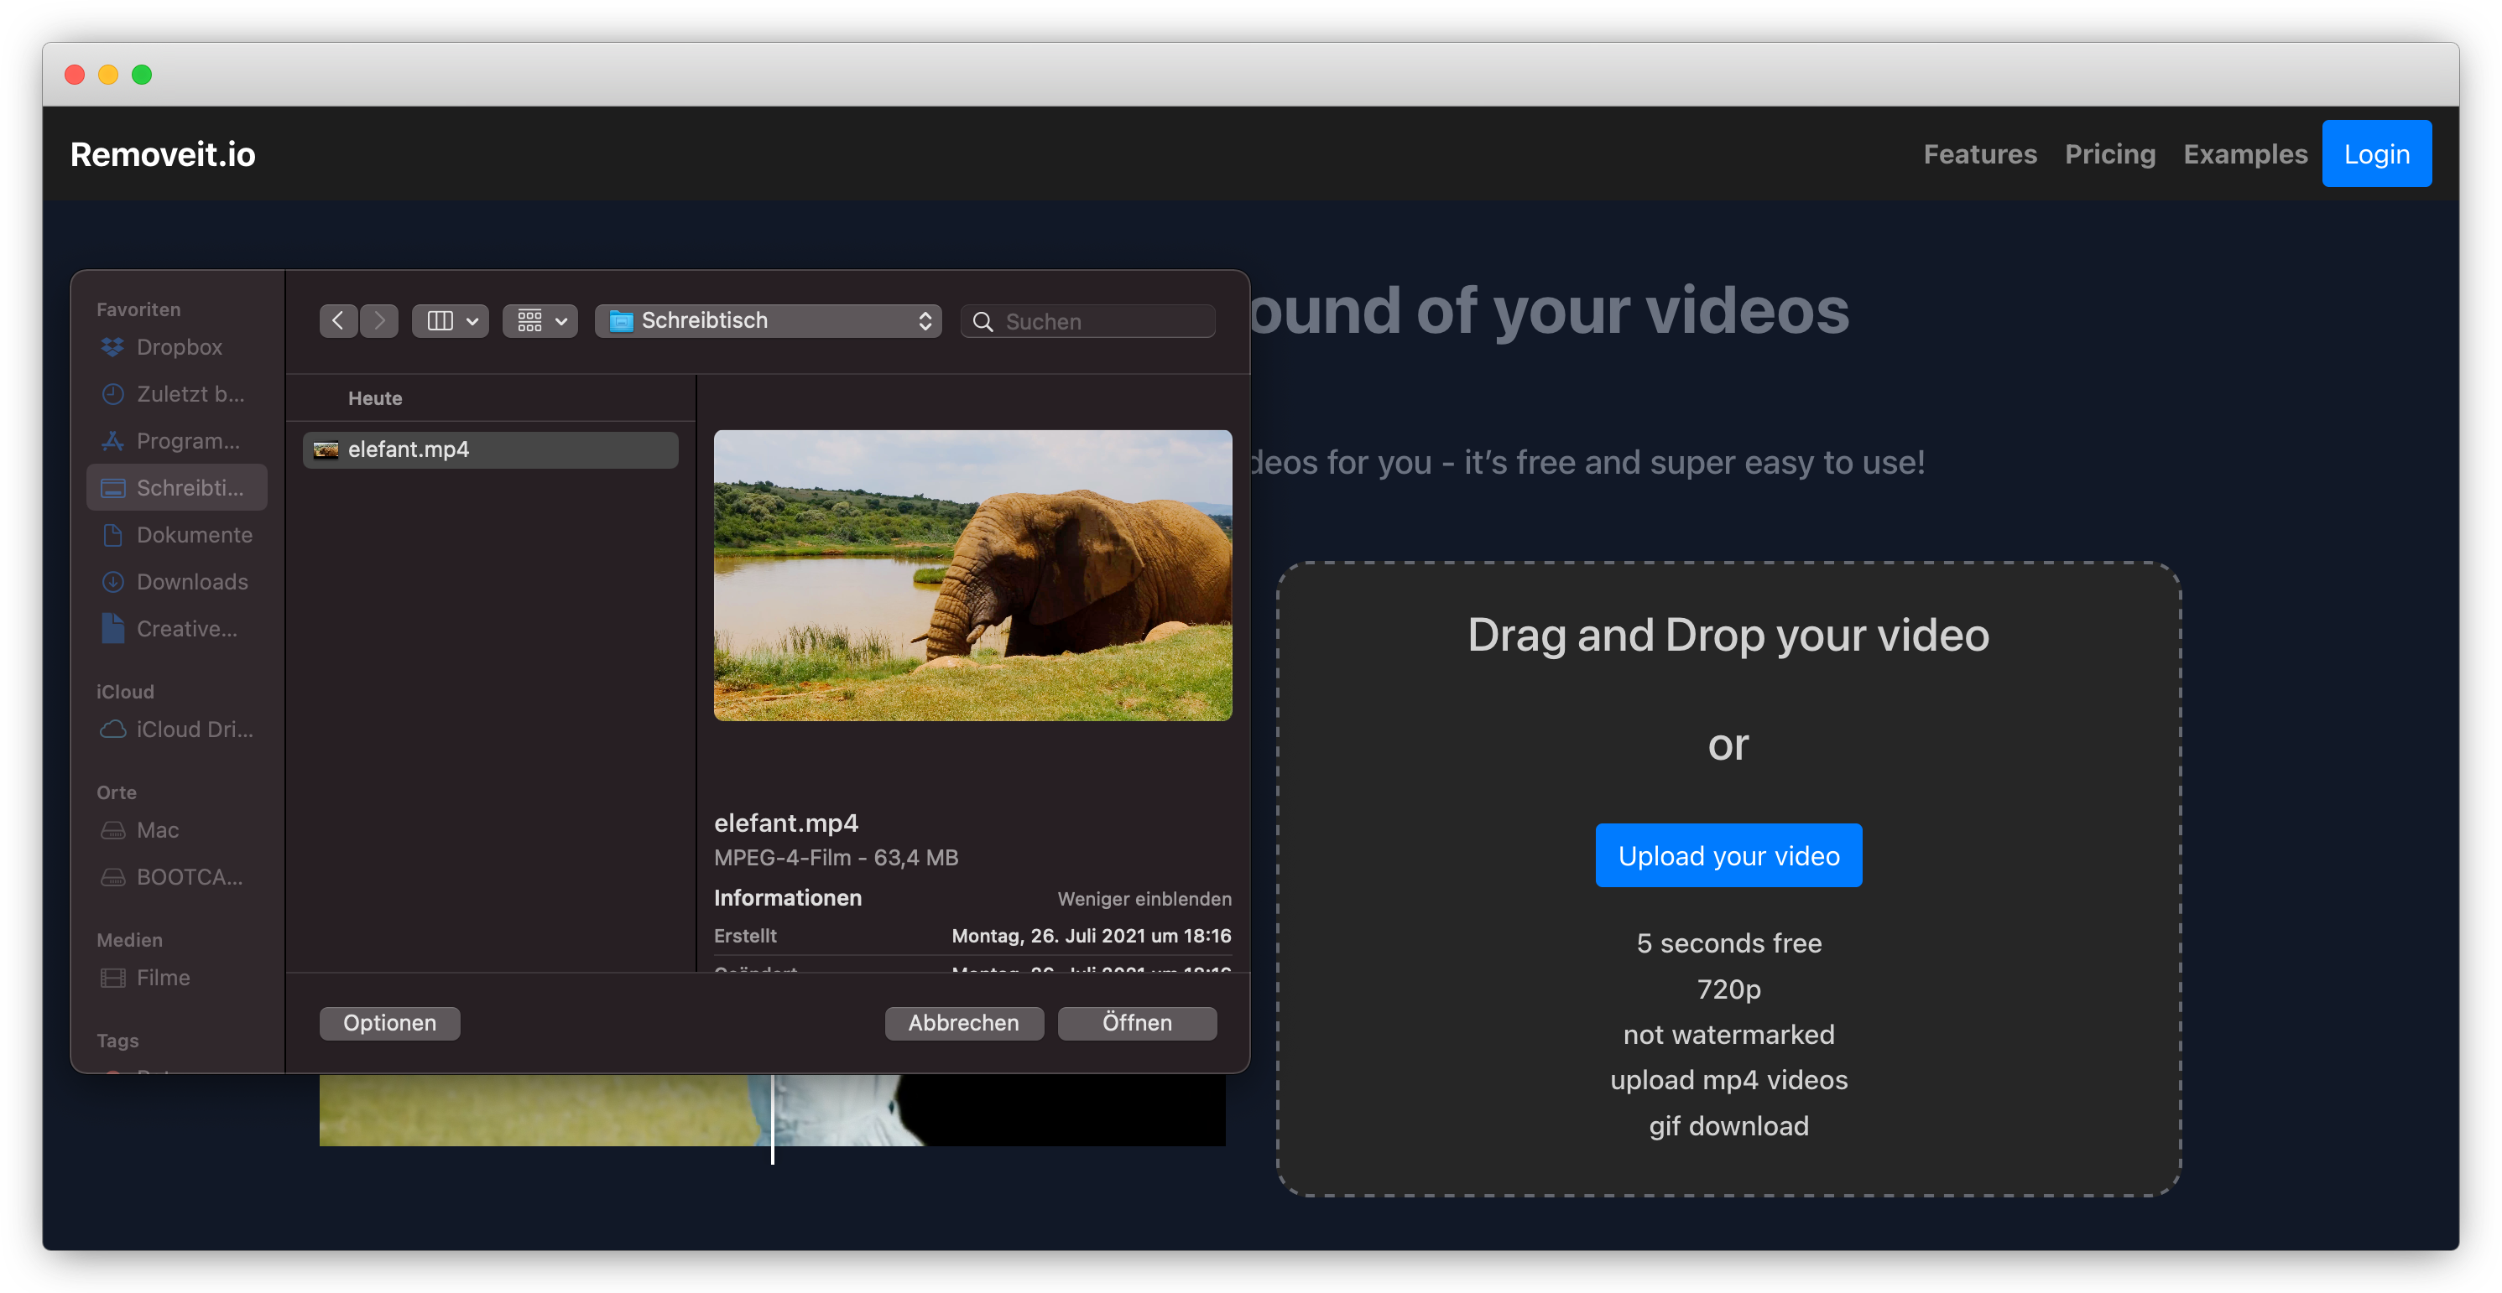
Task: Click the elefant.mp4 video thumbnail
Action: pyautogui.click(x=973, y=574)
